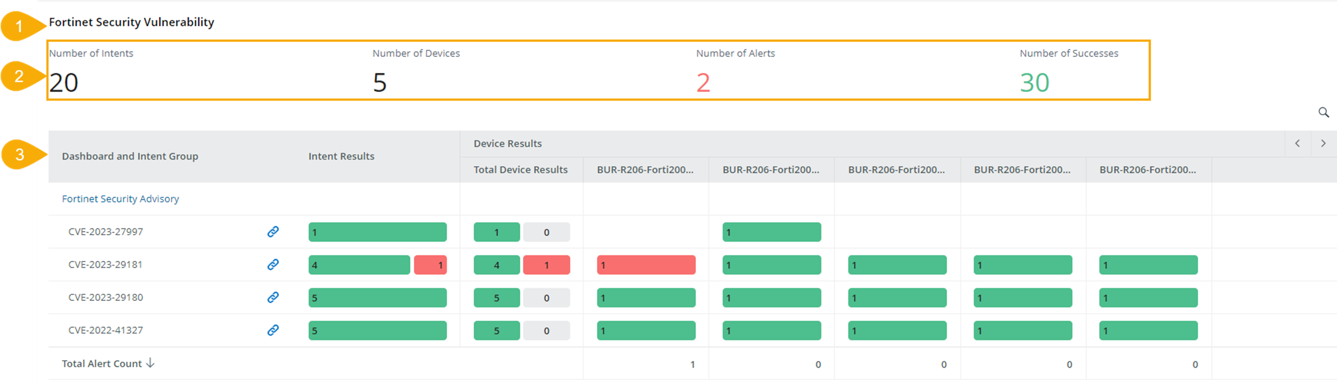Click the first BUR-R206-Forti200 device column header
The image size is (1337, 385).
pos(645,170)
